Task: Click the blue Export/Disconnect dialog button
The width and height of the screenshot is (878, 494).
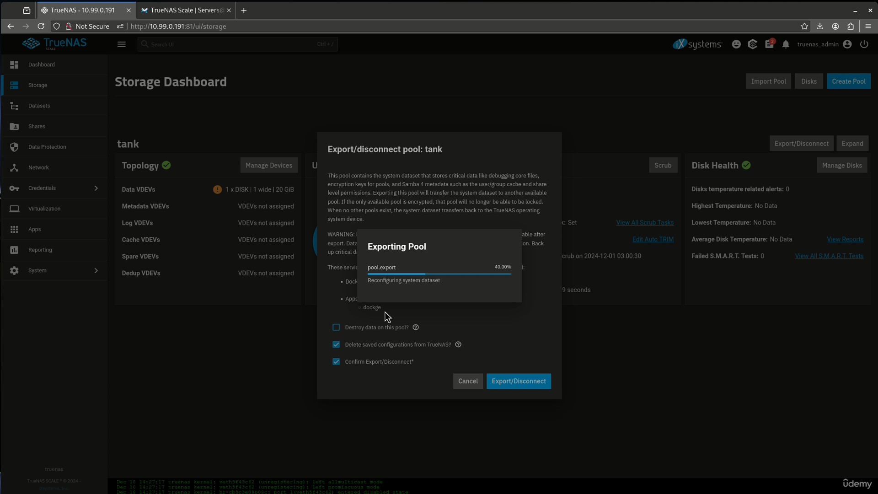Action: coord(519,381)
